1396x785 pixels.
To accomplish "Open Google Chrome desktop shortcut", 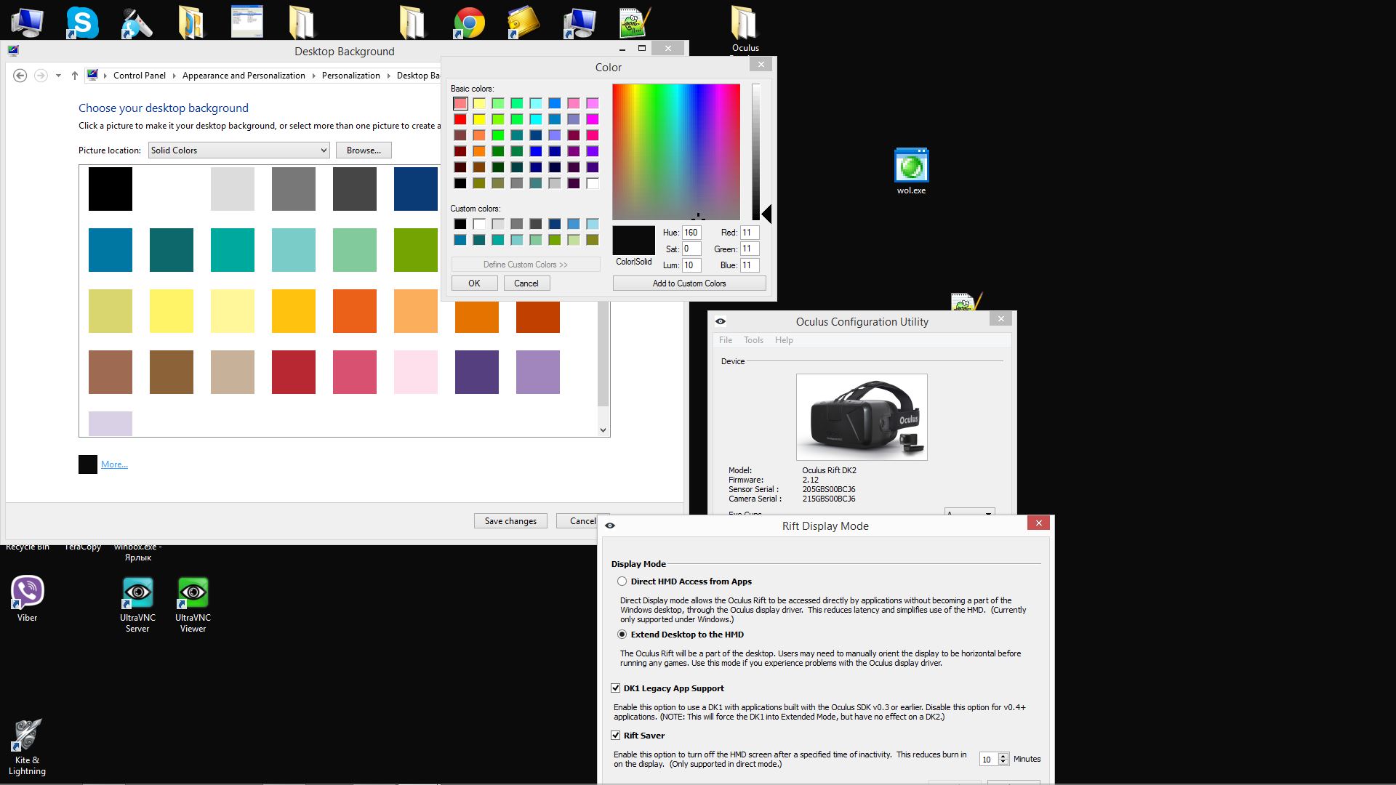I will click(x=469, y=23).
